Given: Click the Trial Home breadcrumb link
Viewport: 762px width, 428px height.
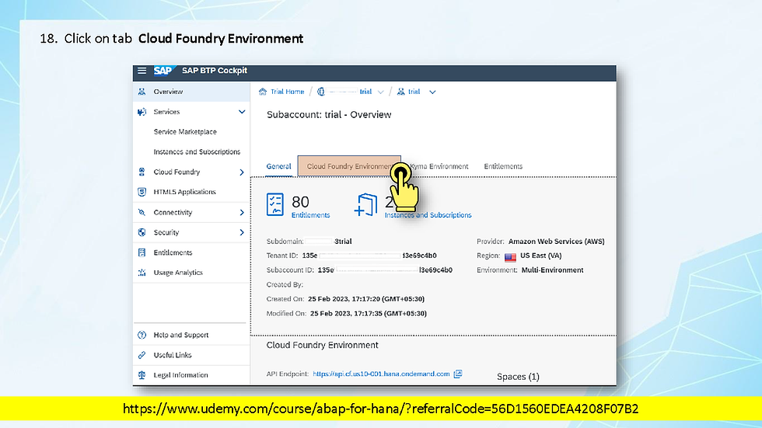Looking at the screenshot, I should coord(287,92).
